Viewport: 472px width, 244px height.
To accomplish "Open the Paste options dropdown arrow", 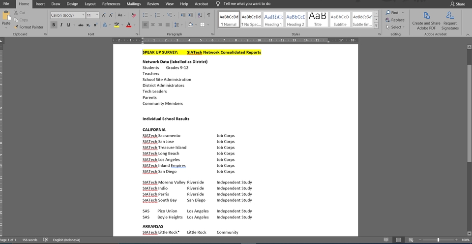I will (x=6, y=28).
